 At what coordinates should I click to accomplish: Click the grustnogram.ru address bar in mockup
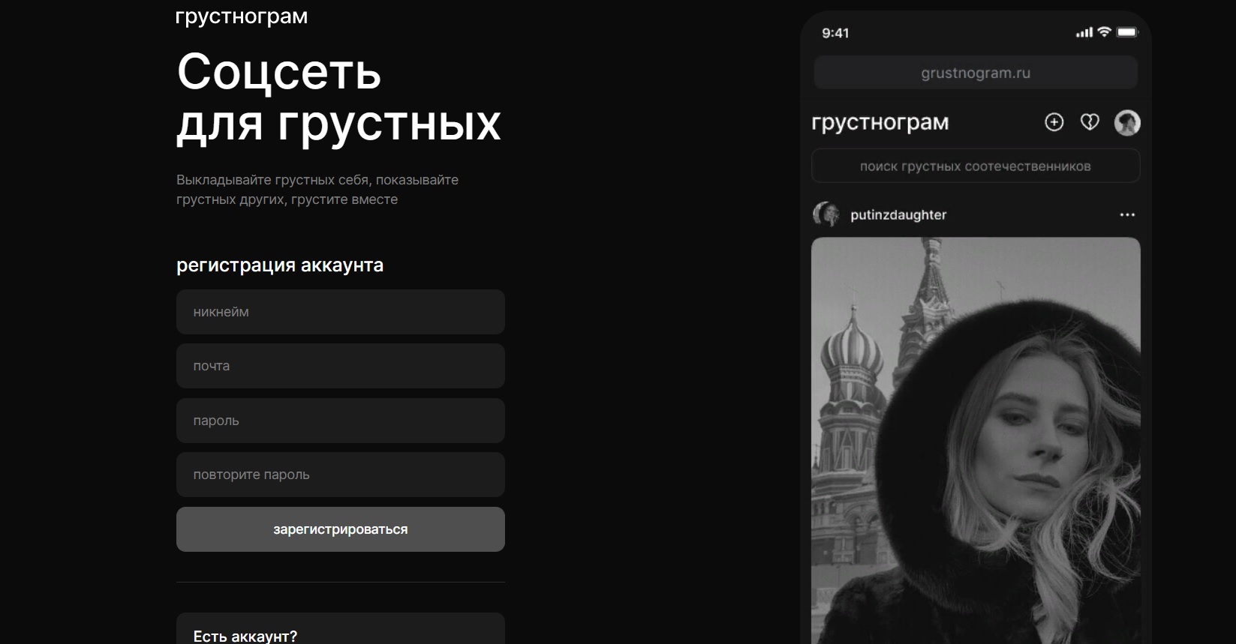(976, 73)
